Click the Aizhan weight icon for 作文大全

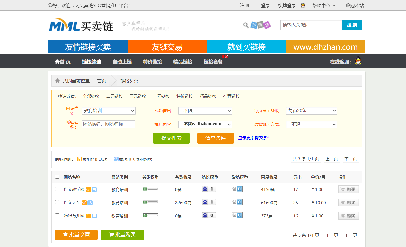click(x=237, y=202)
